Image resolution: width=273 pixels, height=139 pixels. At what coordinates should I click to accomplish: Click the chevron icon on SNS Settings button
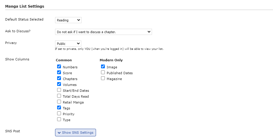(x=59, y=133)
